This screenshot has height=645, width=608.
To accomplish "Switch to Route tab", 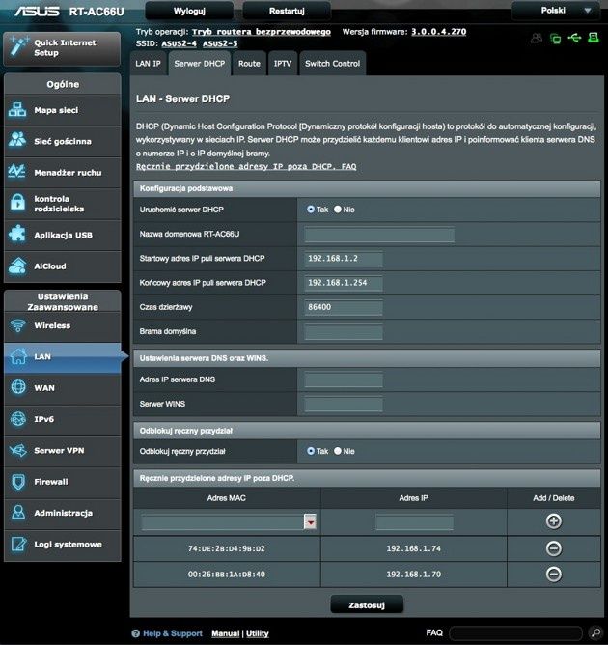I will (x=249, y=64).
